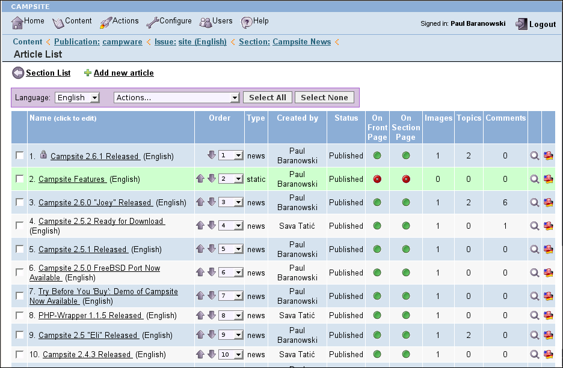Open the Help menu
The image size is (563, 368).
[254, 22]
